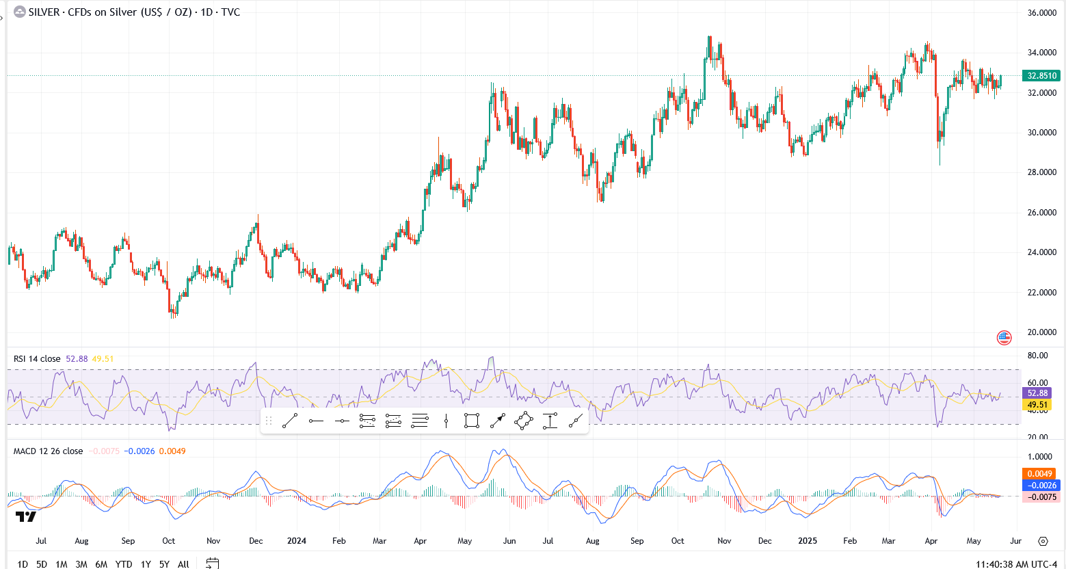Viewport: 1066px width, 569px height.
Task: Select the Polyline drawing tool
Action: pyautogui.click(x=523, y=421)
